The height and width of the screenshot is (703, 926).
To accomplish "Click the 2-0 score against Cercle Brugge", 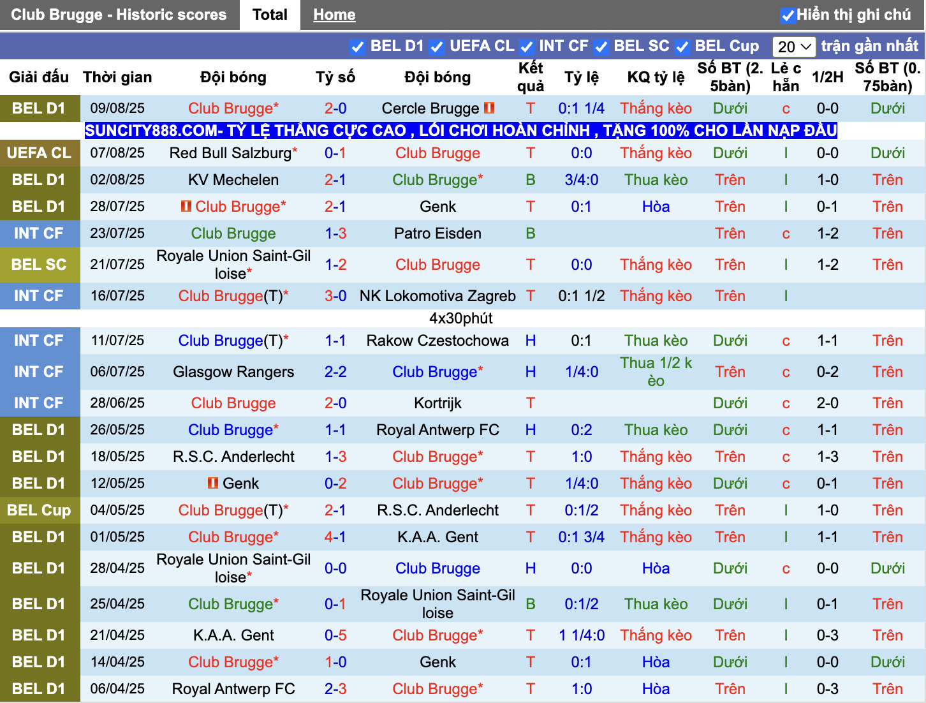I will point(335,108).
